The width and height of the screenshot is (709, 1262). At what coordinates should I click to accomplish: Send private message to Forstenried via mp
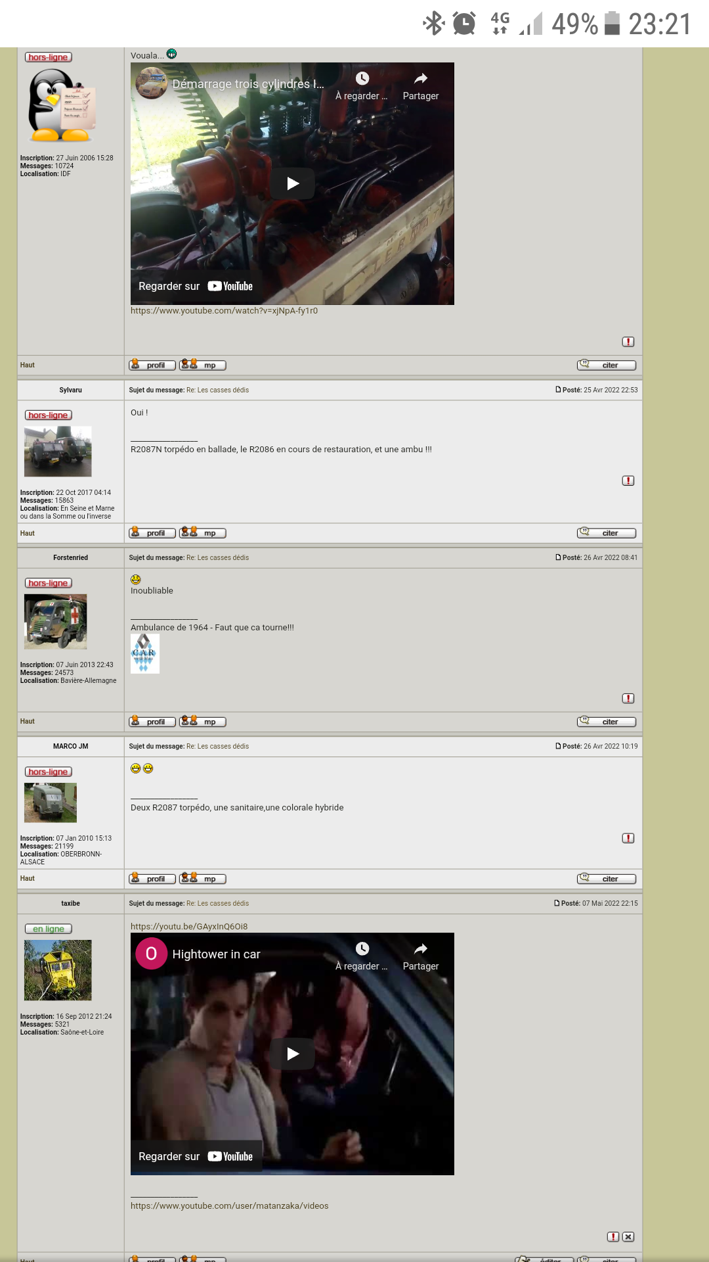[203, 722]
